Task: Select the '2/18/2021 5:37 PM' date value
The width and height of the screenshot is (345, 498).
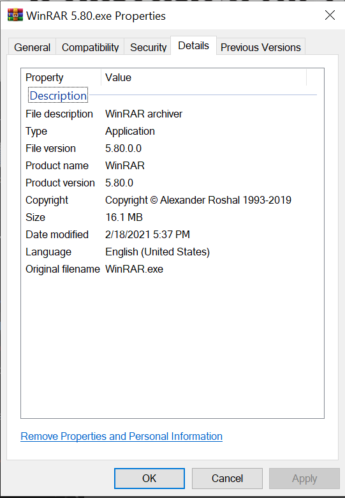Action: [x=147, y=234]
